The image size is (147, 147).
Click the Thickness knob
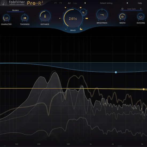pyautogui.click(x=25, y=18)
